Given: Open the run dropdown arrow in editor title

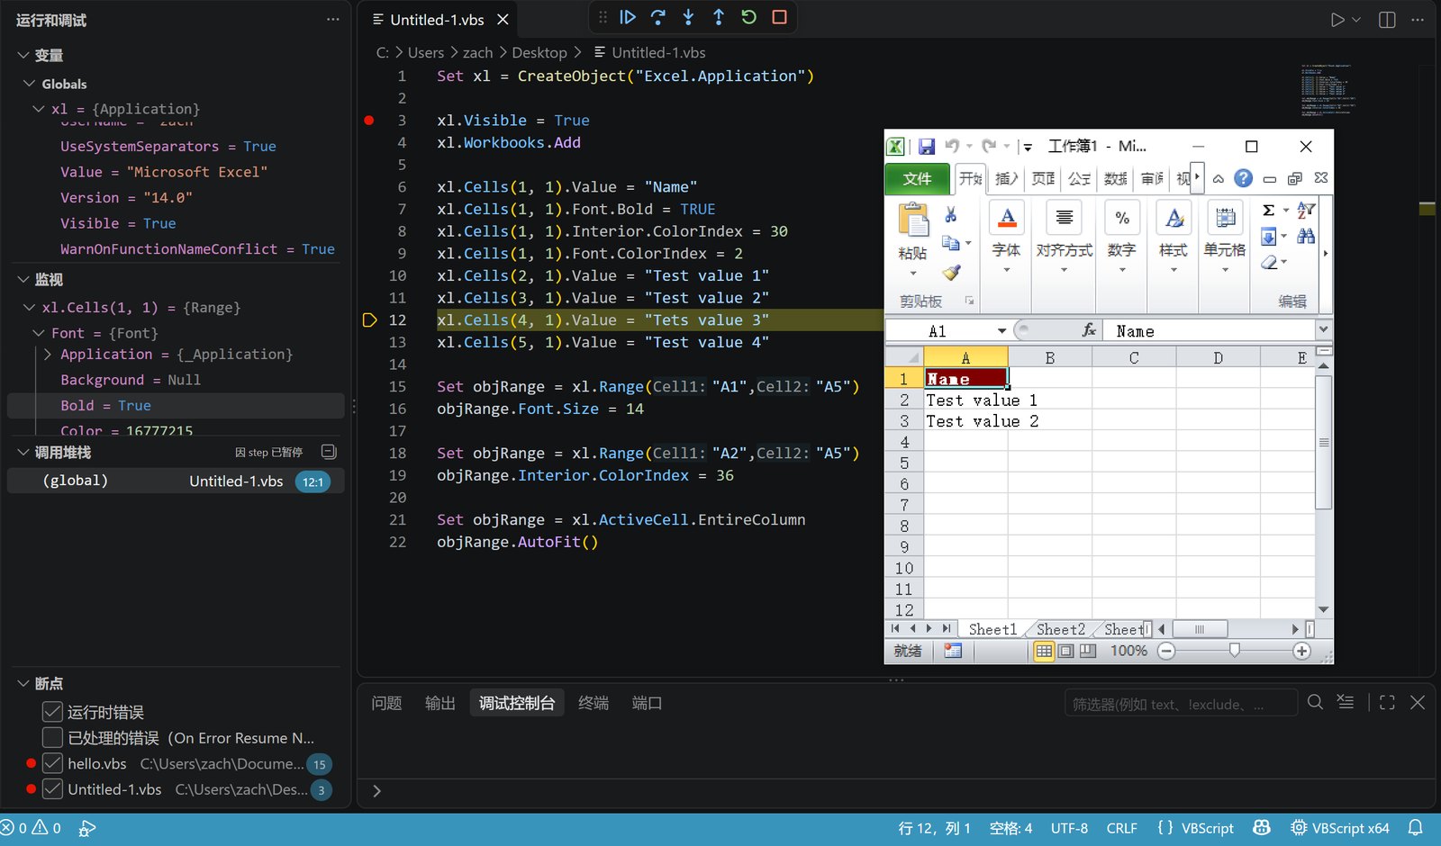Looking at the screenshot, I should 1356,20.
